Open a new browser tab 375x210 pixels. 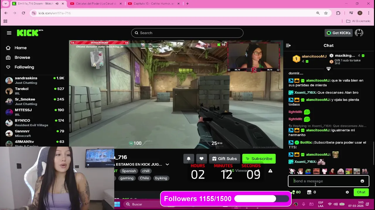pyautogui.click(x=187, y=3)
